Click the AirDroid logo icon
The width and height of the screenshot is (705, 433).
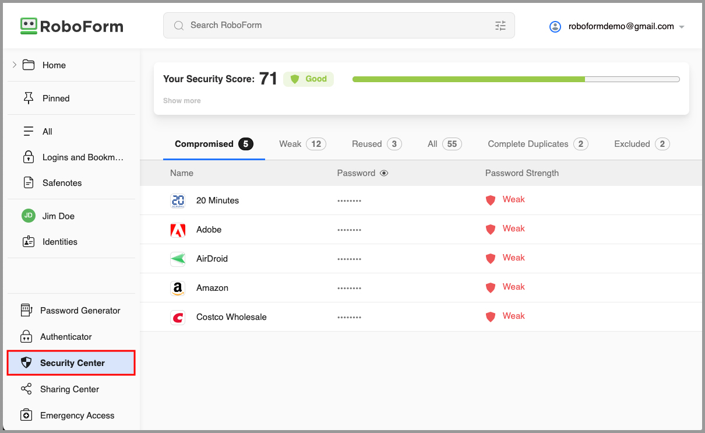click(178, 259)
